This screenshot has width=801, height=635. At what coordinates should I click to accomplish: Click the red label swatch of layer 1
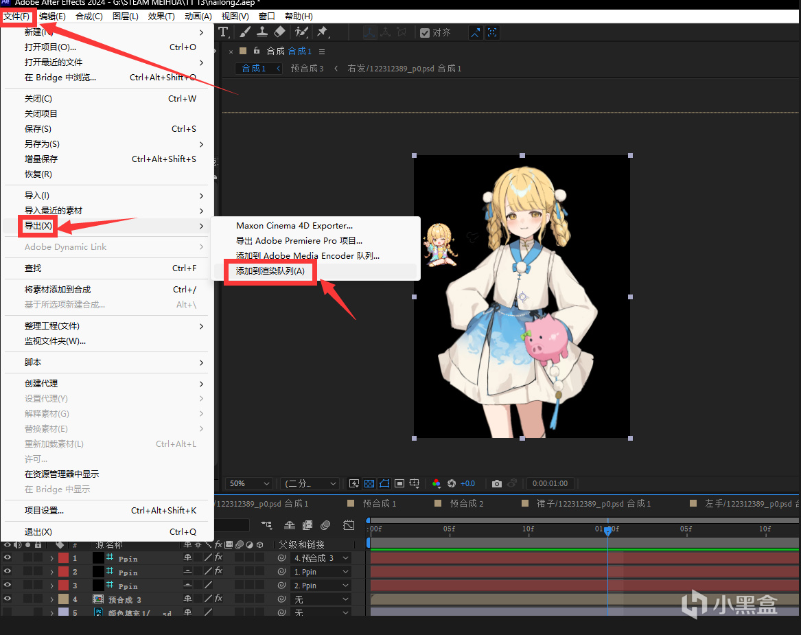click(63, 558)
